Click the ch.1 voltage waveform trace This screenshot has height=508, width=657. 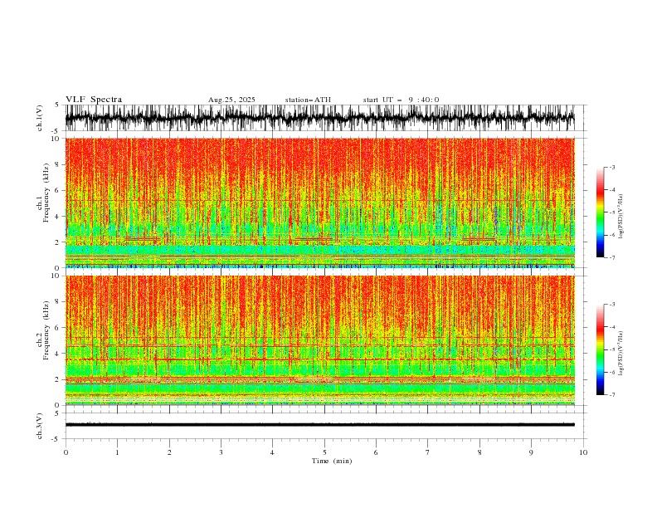319,118
